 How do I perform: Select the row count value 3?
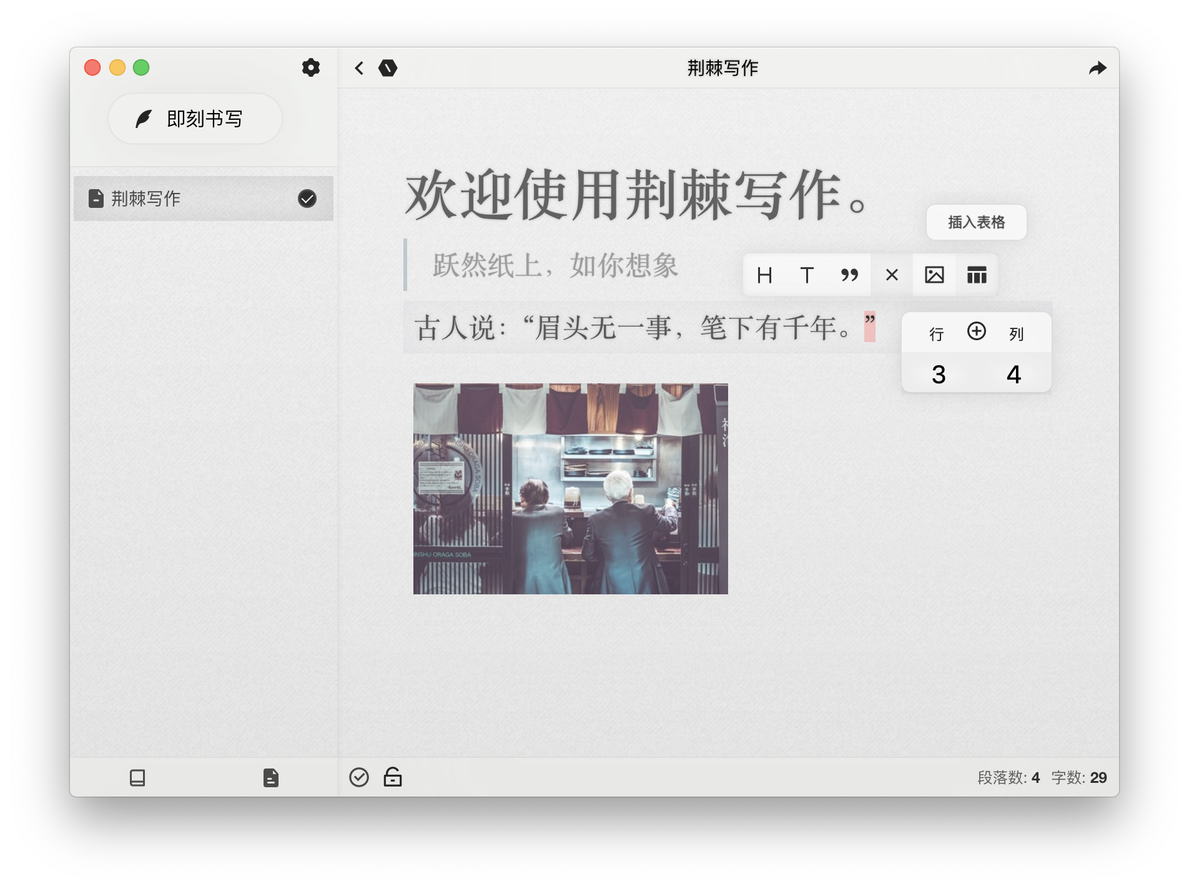click(939, 375)
